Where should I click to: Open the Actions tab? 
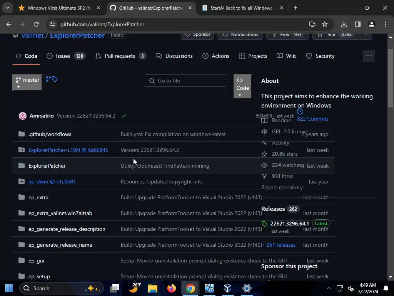coord(216,56)
